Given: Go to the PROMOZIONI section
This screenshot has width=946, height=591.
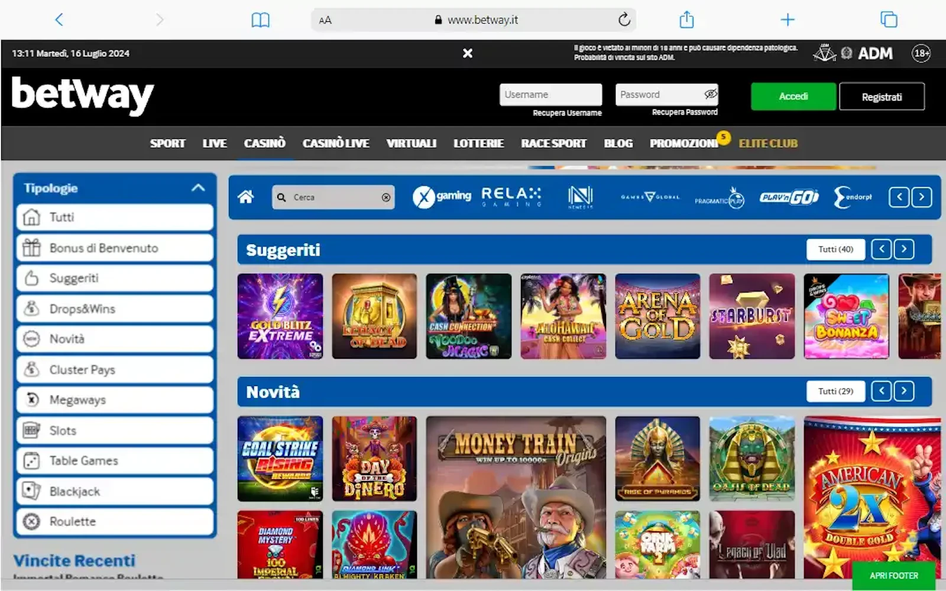Looking at the screenshot, I should pos(683,144).
